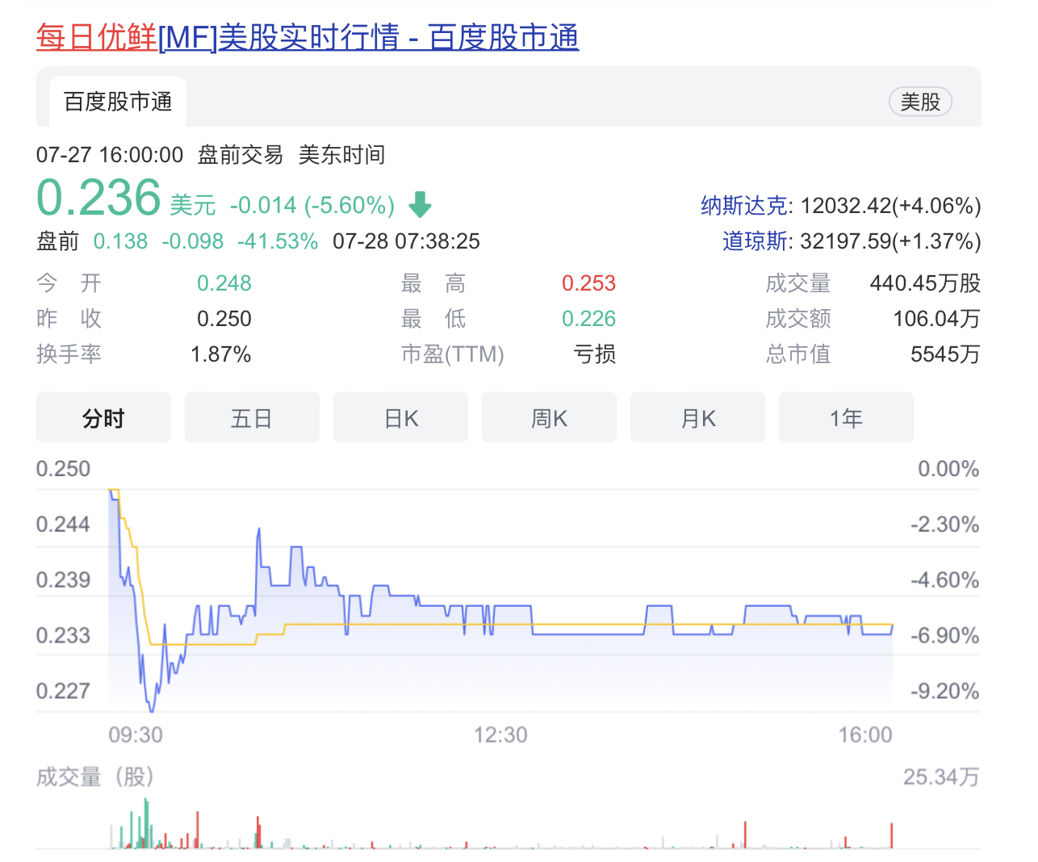Click the 成交量 440.45万股 value
The height and width of the screenshot is (862, 1038).
925,283
